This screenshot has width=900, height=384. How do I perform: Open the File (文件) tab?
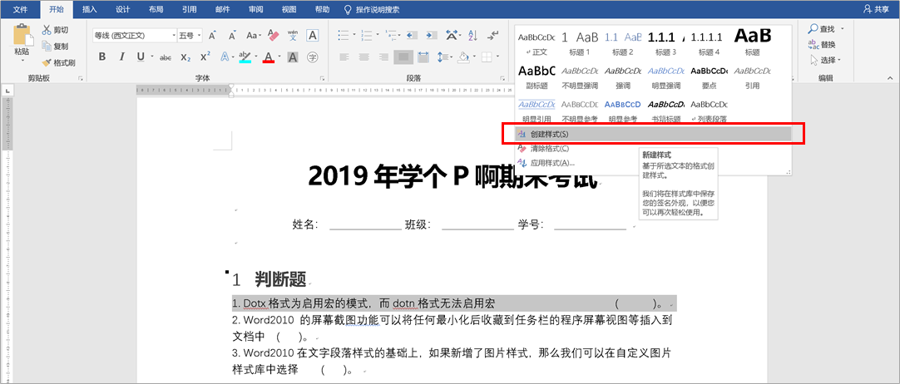click(x=19, y=10)
